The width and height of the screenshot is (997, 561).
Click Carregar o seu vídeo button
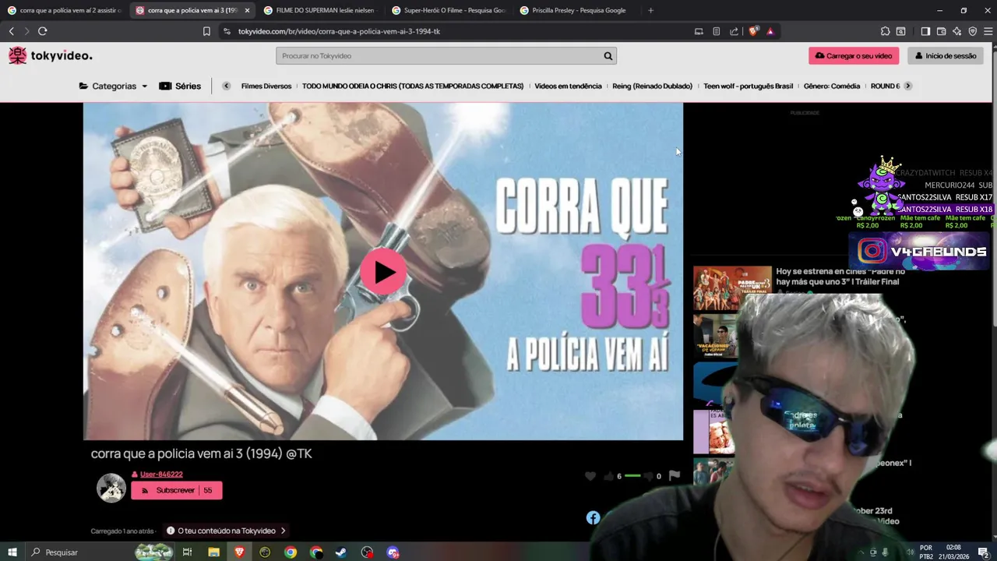[854, 56]
